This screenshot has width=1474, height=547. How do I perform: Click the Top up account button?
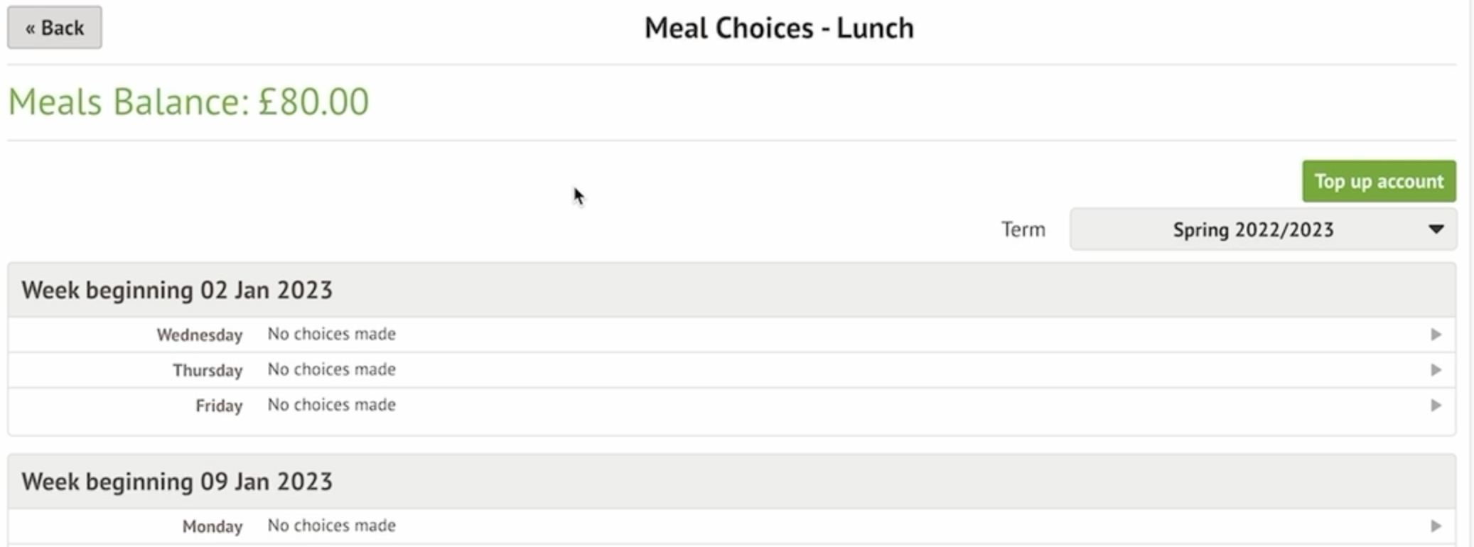[1378, 181]
